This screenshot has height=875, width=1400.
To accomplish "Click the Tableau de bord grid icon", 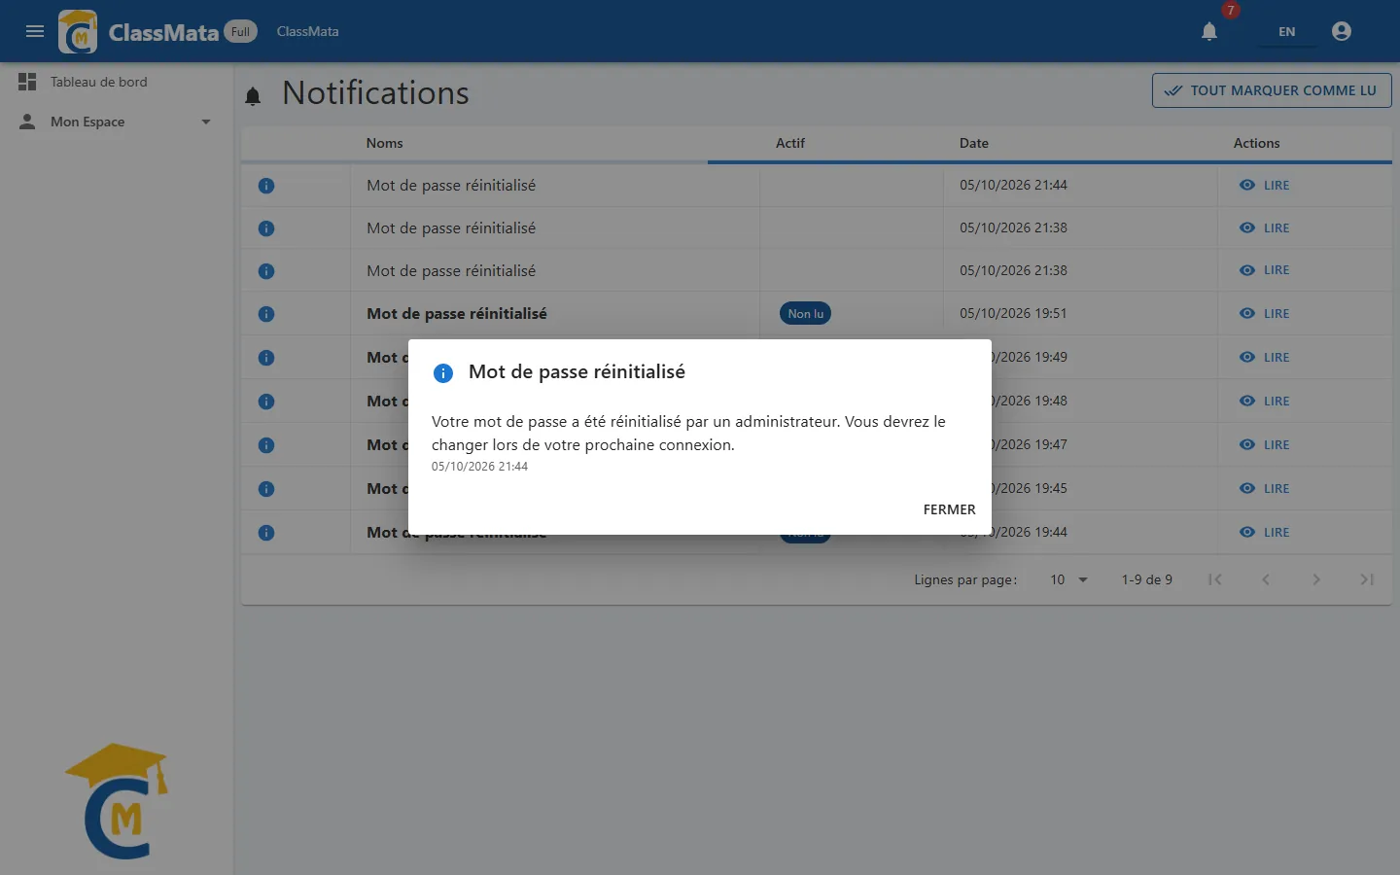I will pos(27,82).
